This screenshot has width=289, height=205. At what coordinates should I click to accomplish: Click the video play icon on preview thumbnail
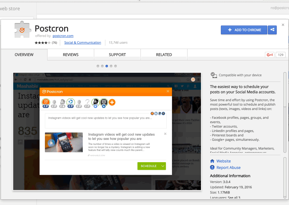click(51, 143)
